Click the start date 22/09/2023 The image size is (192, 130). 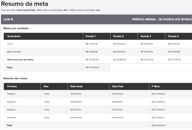coord(76,118)
